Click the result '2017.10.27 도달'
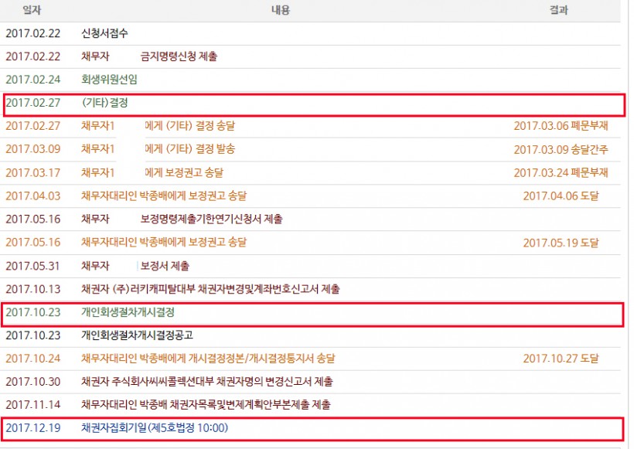Screen dimensions: 634x449 pos(561,359)
